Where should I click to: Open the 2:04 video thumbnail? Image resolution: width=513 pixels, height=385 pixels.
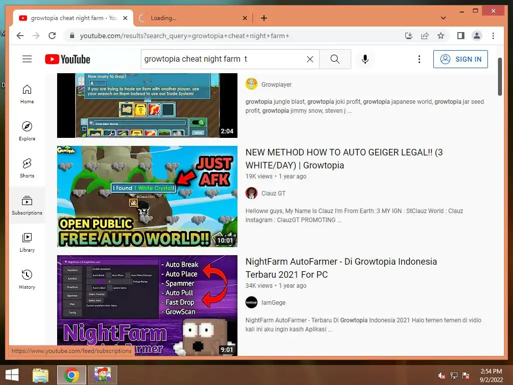(x=147, y=105)
